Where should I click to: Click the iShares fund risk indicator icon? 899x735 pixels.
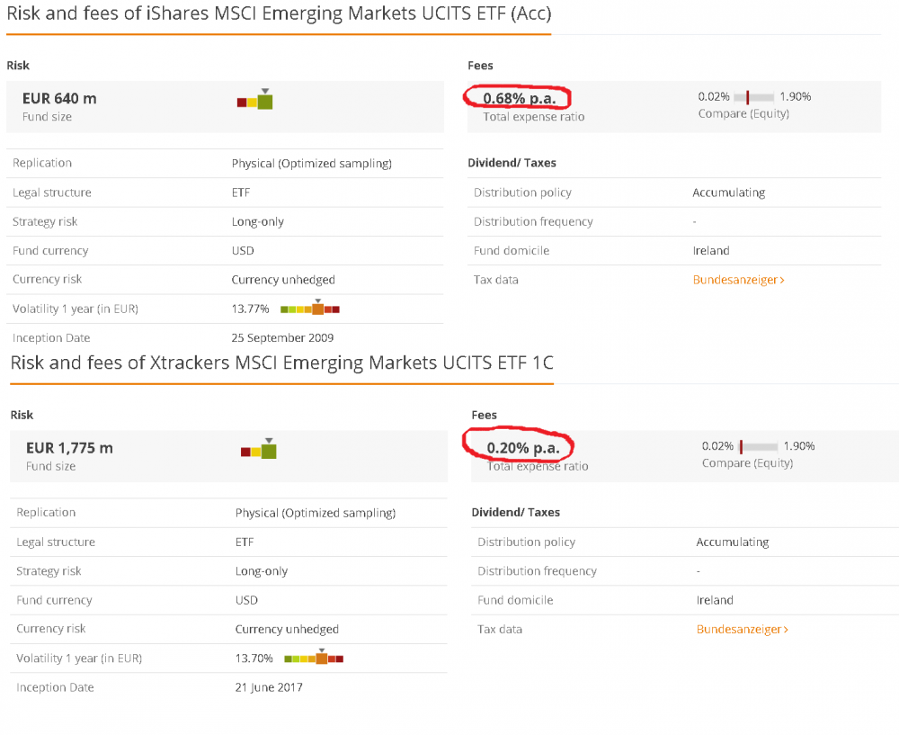pos(255,101)
